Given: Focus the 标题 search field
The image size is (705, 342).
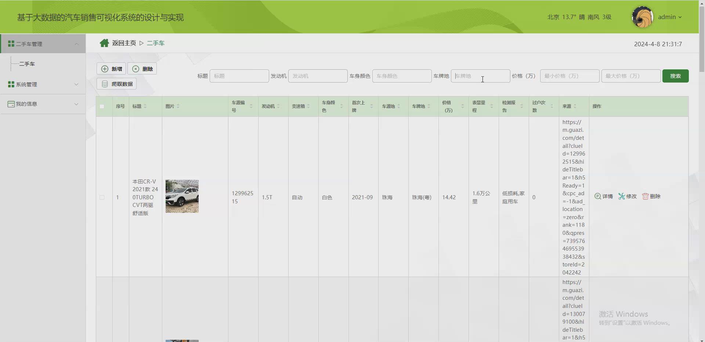Looking at the screenshot, I should click(239, 76).
